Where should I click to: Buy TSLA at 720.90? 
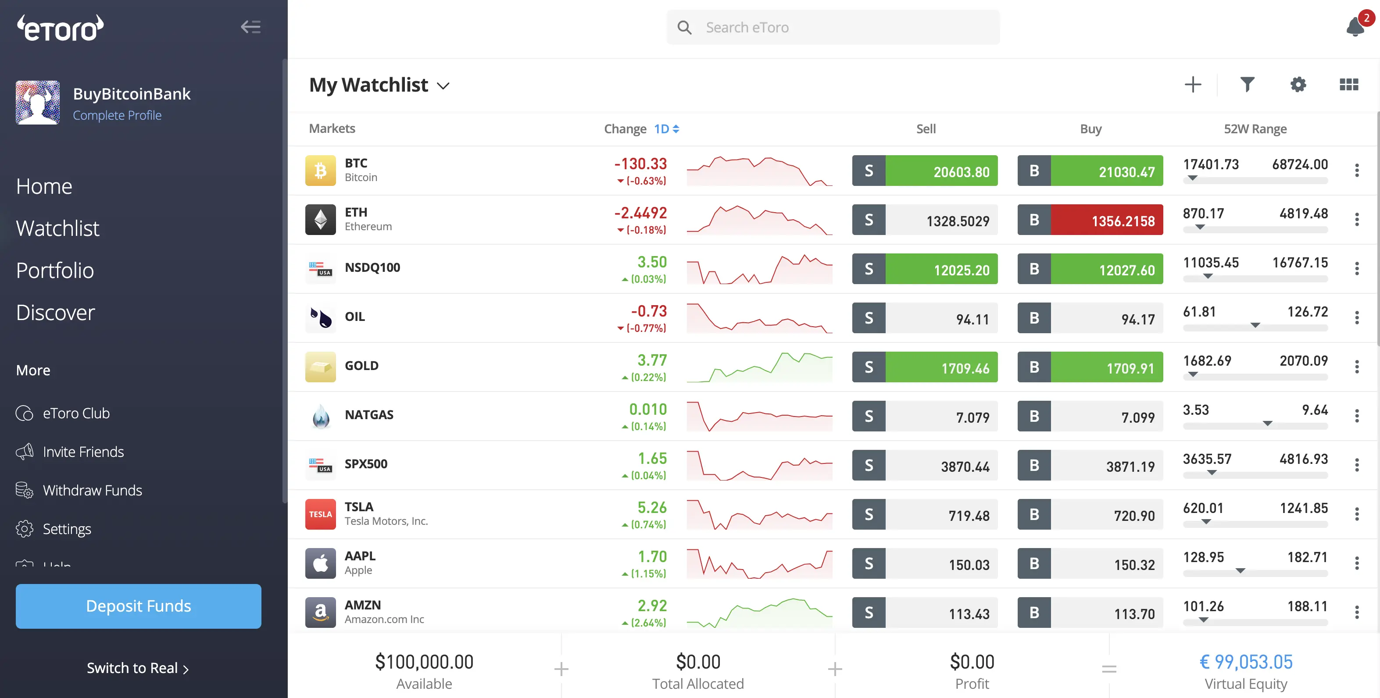(x=1090, y=514)
